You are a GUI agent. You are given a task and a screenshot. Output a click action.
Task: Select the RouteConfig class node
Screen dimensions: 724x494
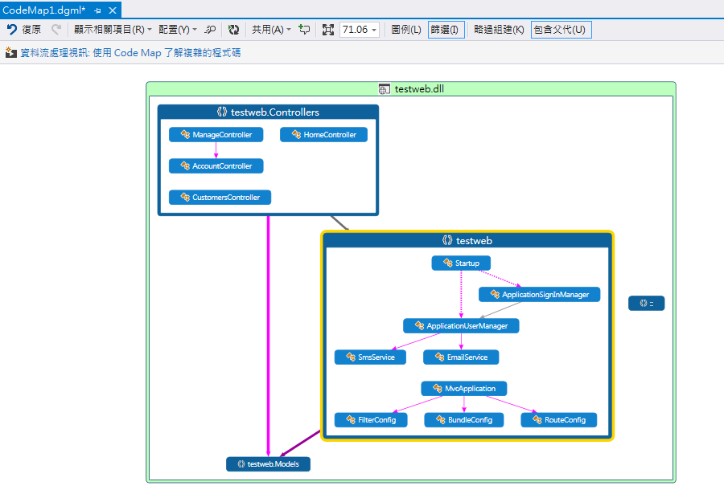coord(559,420)
